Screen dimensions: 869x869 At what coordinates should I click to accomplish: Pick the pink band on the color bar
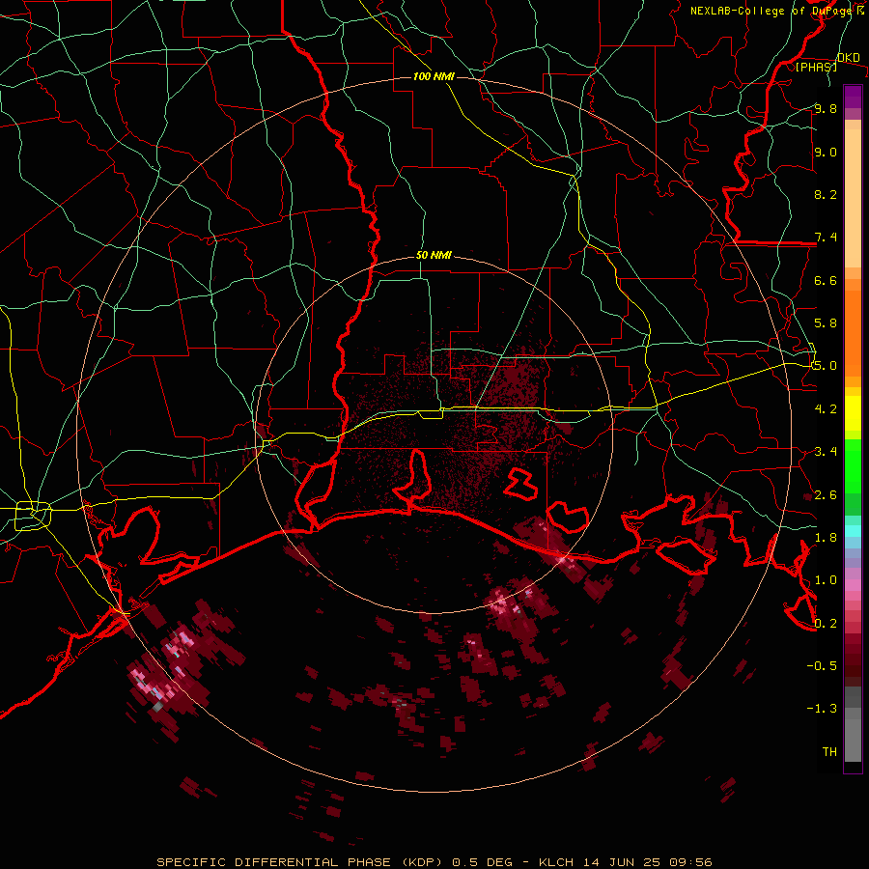(x=853, y=585)
